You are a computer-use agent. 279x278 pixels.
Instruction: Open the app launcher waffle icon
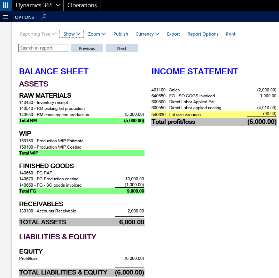(6, 6)
